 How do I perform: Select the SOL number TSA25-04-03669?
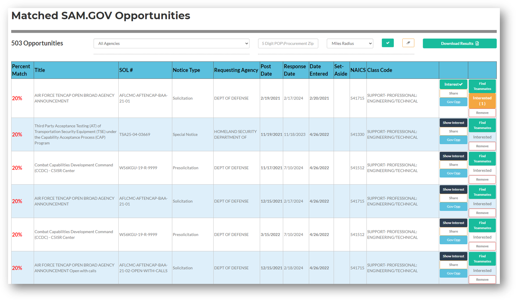[x=135, y=134]
